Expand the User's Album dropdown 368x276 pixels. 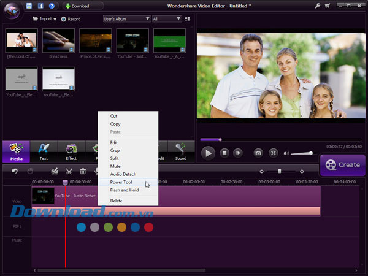point(126,19)
